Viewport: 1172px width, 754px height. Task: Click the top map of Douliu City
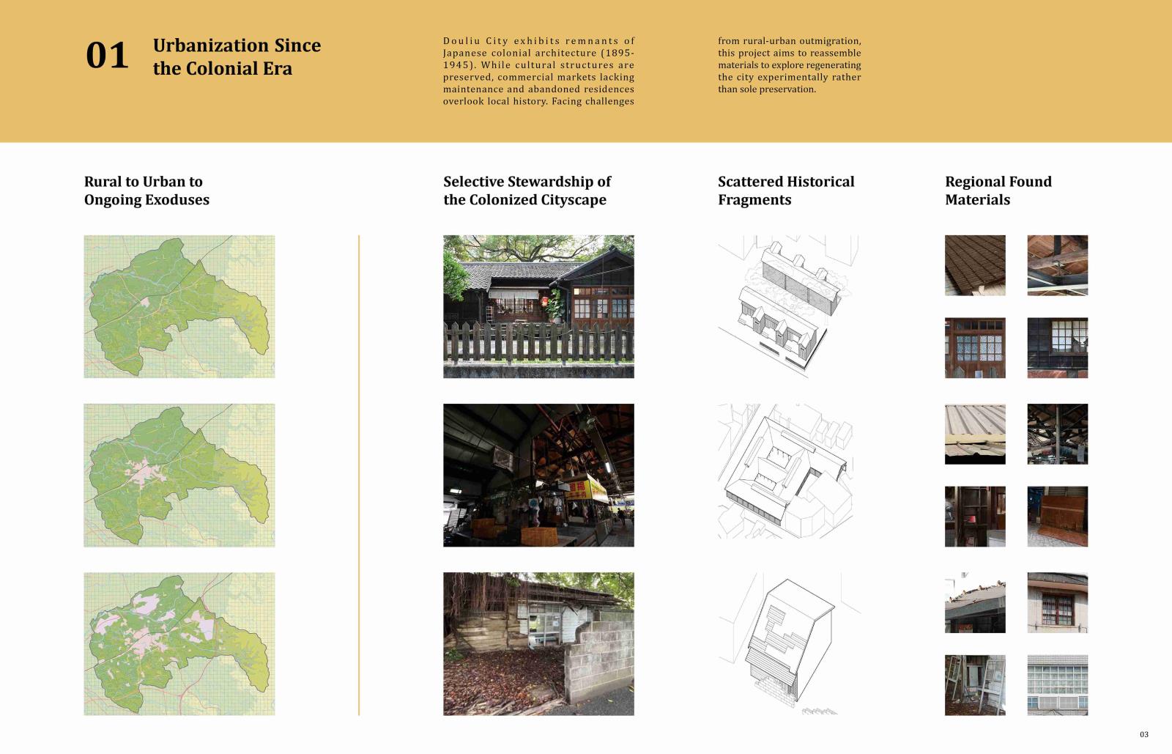pyautogui.click(x=179, y=306)
